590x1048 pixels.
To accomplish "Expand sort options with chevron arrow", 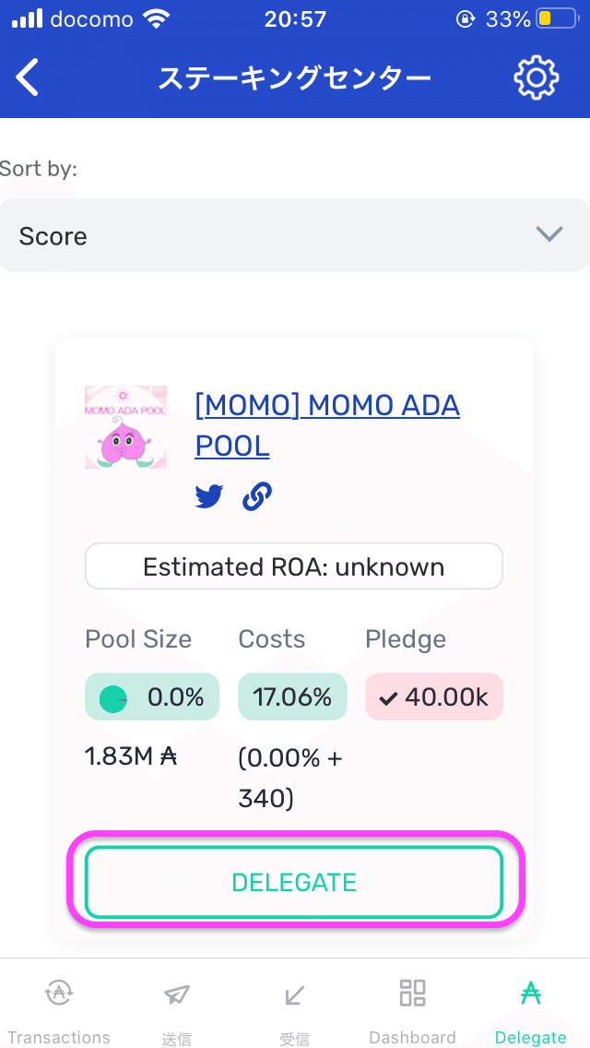I will tap(549, 234).
